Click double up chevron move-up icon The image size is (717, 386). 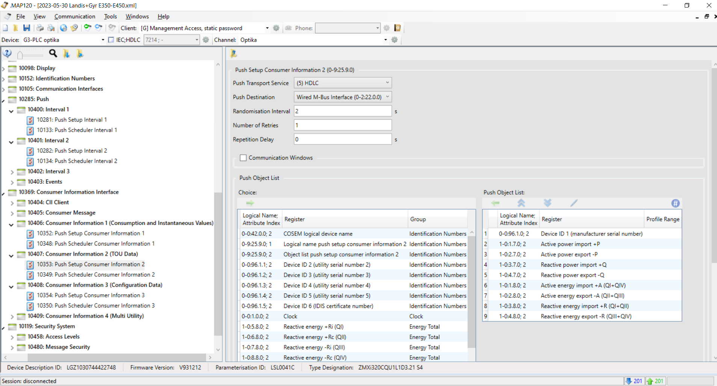pyautogui.click(x=521, y=203)
